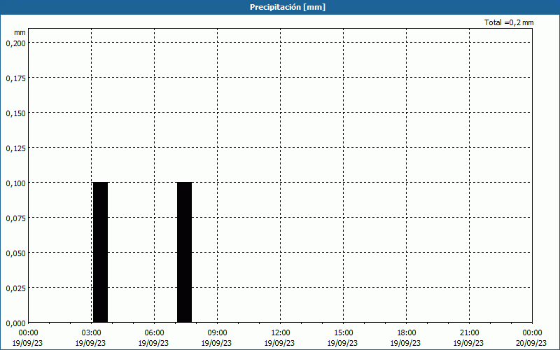
Task: Click the precipitation bar between 06:00 and 09:00
Action: pyautogui.click(x=184, y=252)
